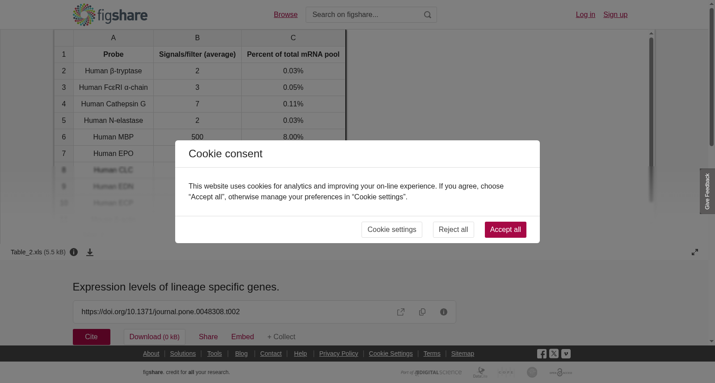Open the Browse link
The image size is (715, 383).
286,15
